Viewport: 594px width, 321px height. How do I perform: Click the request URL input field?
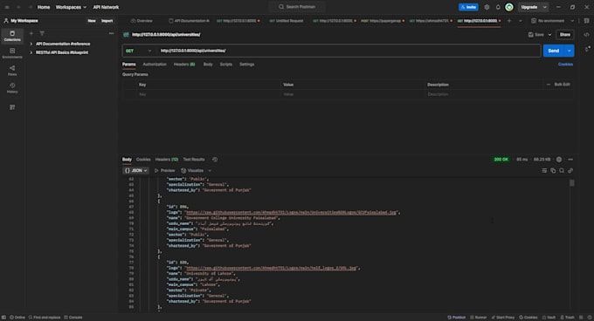(349, 51)
